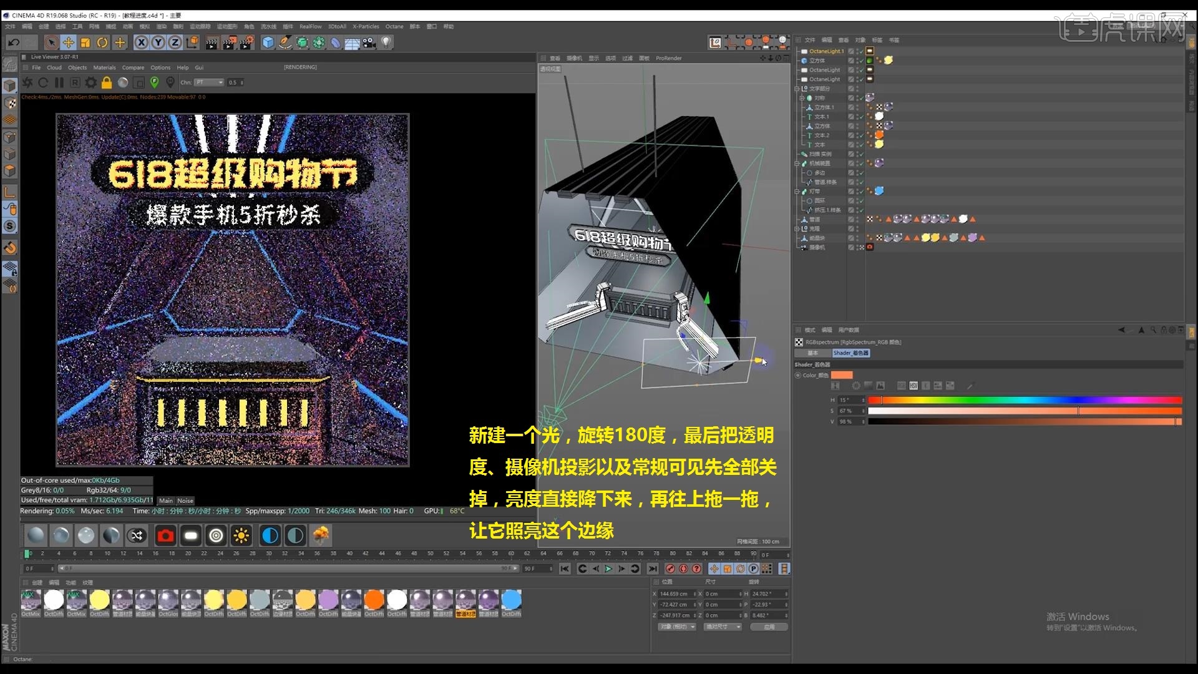Select the Scale tool in the toolbar
Viewport: 1198px width, 674px height.
(x=85, y=42)
